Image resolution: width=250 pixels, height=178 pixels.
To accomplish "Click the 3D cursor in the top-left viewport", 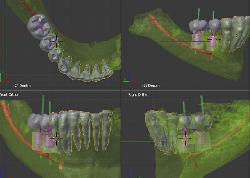I will [56, 41].
